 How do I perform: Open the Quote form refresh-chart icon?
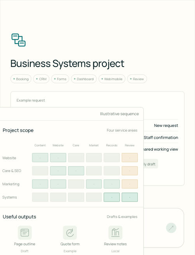[70, 232]
